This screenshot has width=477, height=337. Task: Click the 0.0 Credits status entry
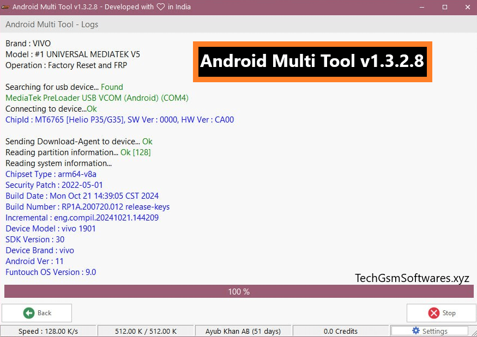pos(340,331)
